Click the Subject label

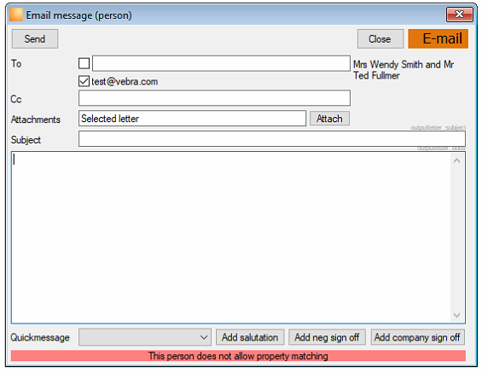tap(26, 140)
